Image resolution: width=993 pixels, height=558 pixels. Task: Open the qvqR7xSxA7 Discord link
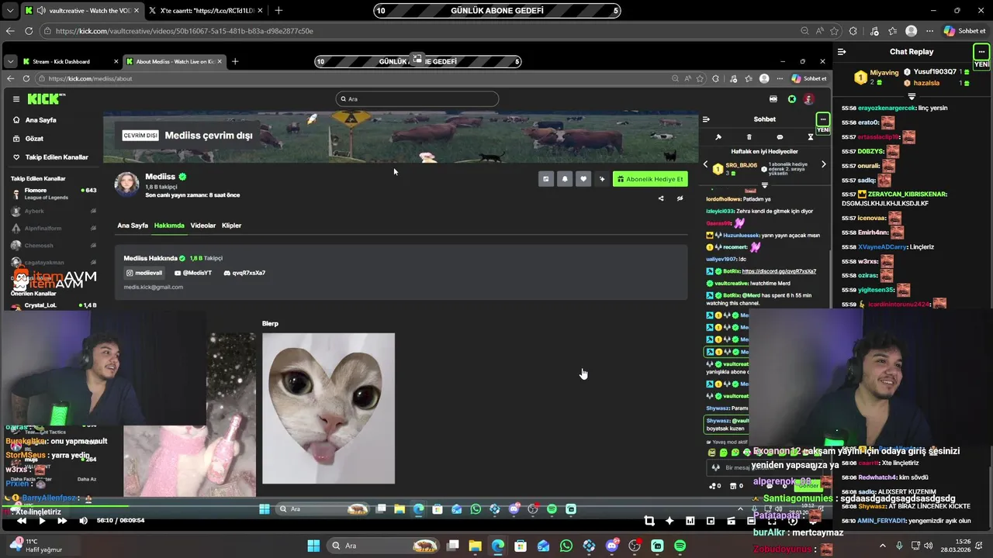click(x=244, y=273)
